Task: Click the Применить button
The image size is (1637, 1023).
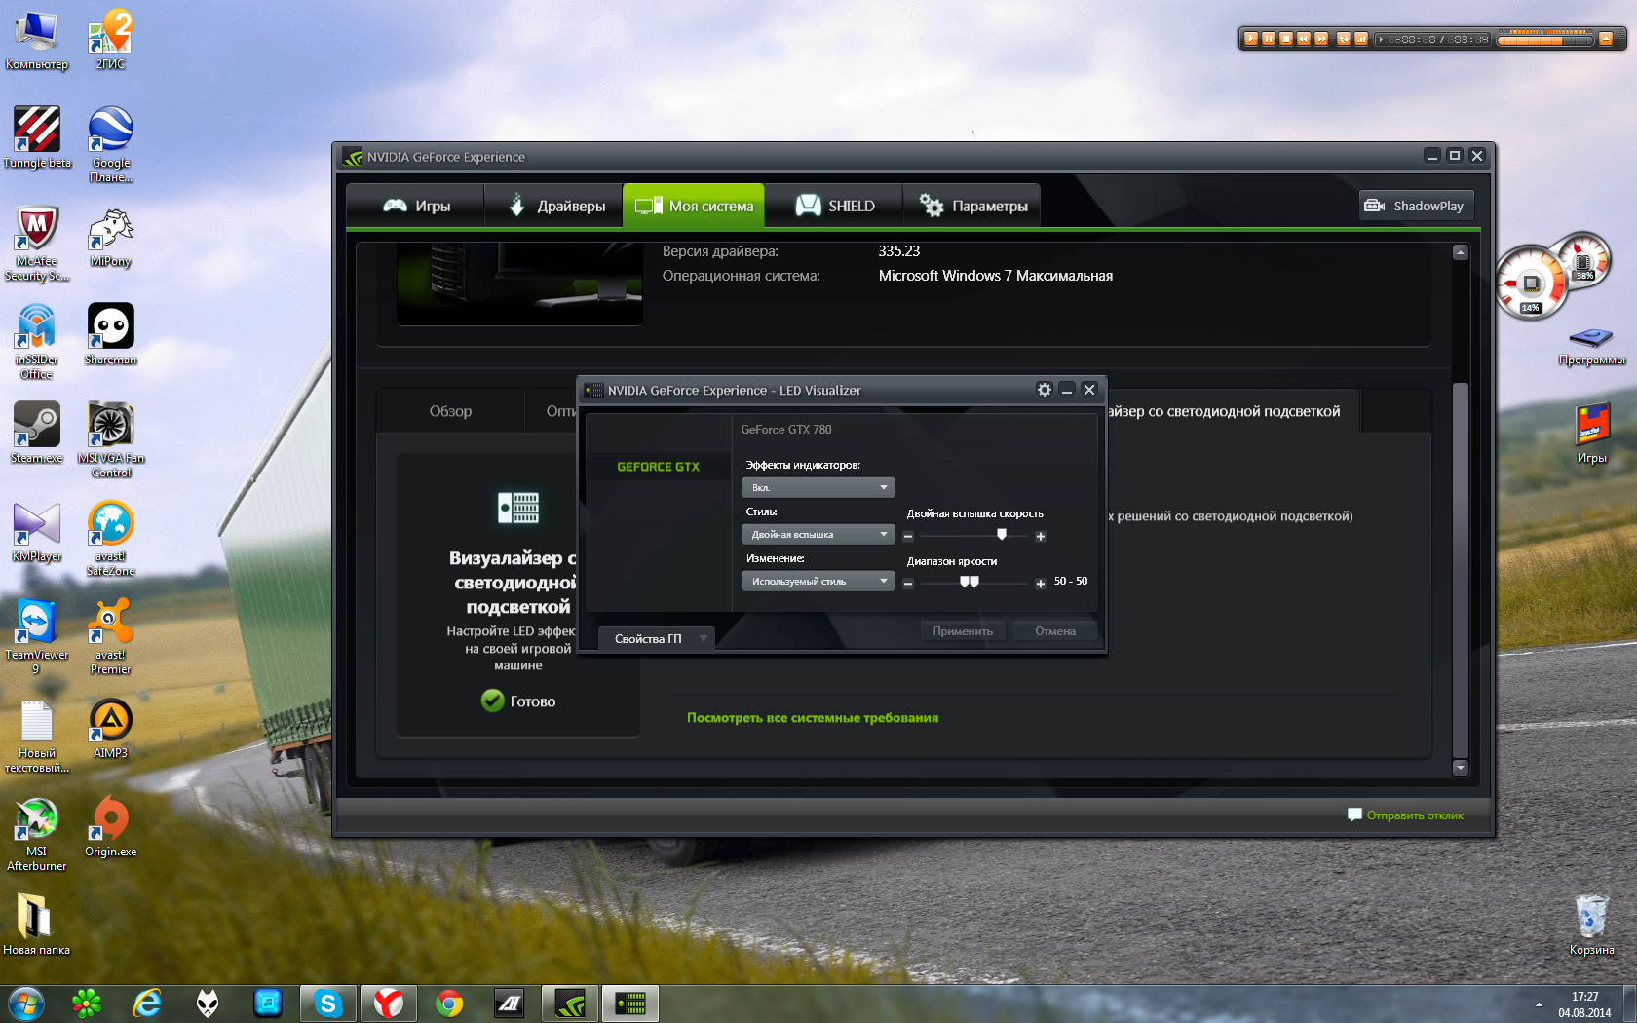Action: [x=963, y=631]
